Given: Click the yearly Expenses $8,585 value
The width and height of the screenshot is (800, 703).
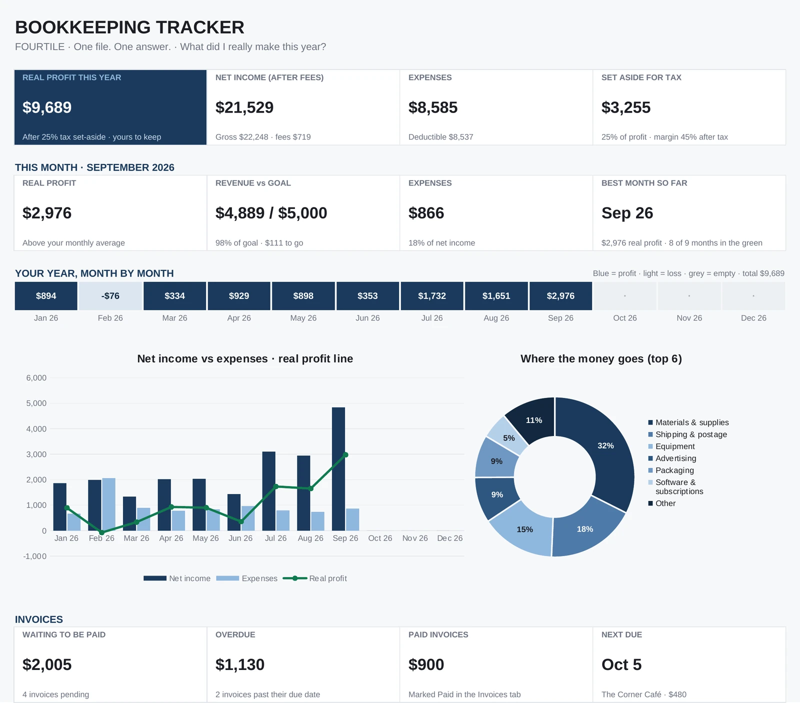Looking at the screenshot, I should click(433, 107).
